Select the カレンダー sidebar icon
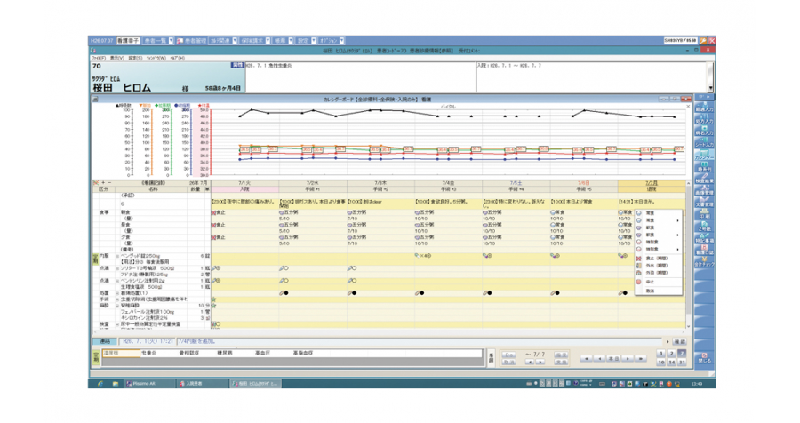 [704, 156]
